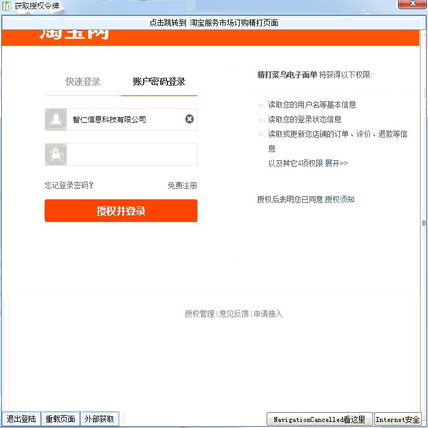Close the 获取授权令牌 window
Viewport: 428px width, 428px height.
click(413, 4)
